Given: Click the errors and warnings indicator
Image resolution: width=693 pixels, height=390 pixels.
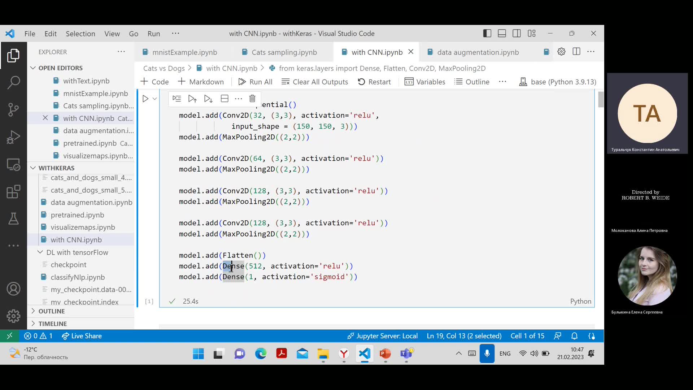Looking at the screenshot, I should click(x=38, y=336).
